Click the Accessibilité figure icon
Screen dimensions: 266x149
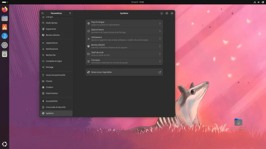click(43, 101)
